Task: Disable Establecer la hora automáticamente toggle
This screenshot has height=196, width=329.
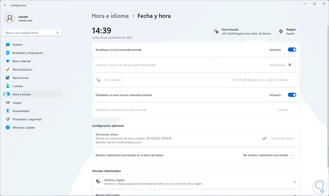Action: 292,50
